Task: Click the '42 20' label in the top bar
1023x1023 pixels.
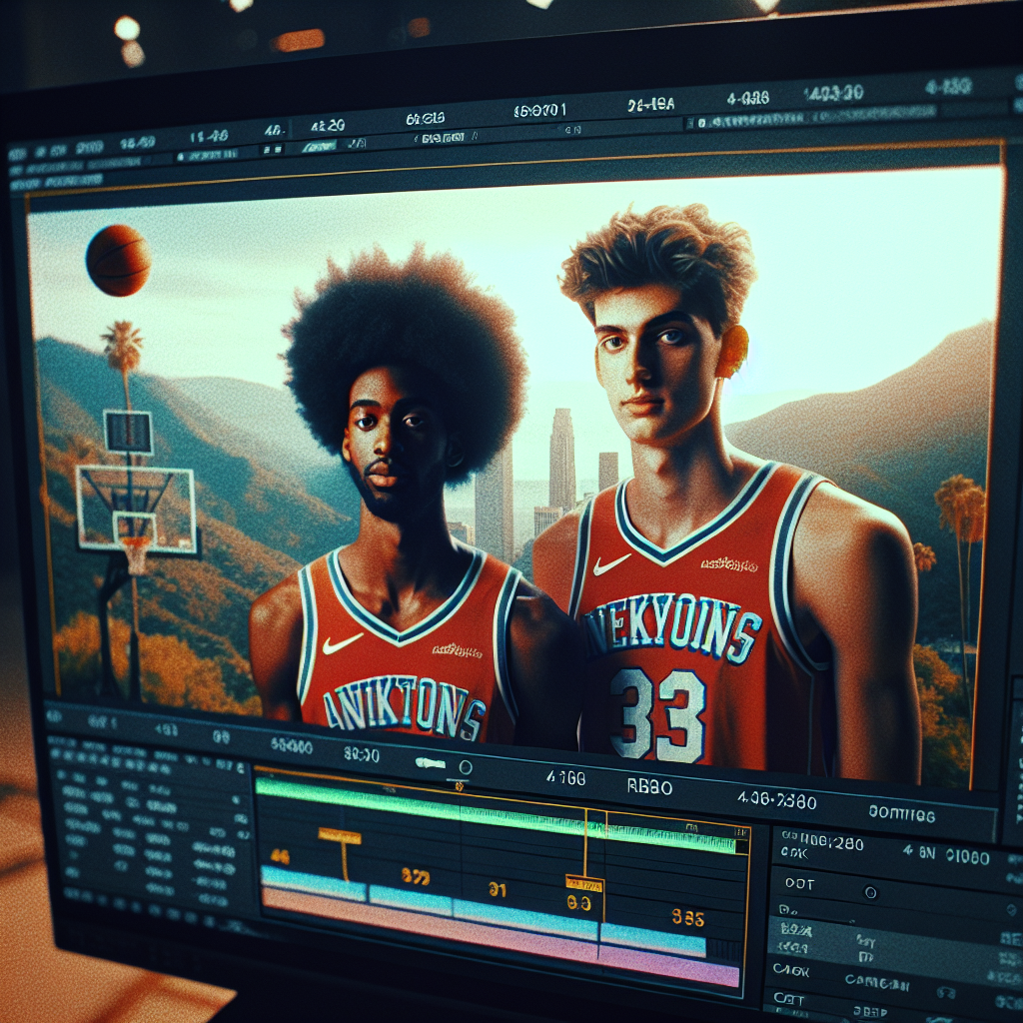Action: [328, 125]
